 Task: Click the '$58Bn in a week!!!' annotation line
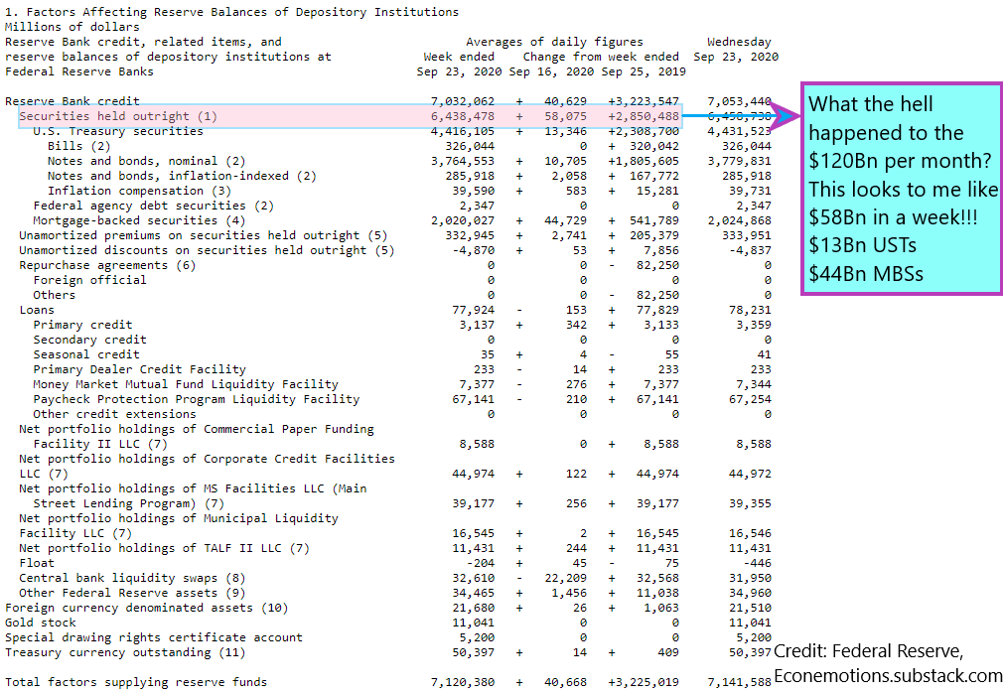(x=893, y=216)
